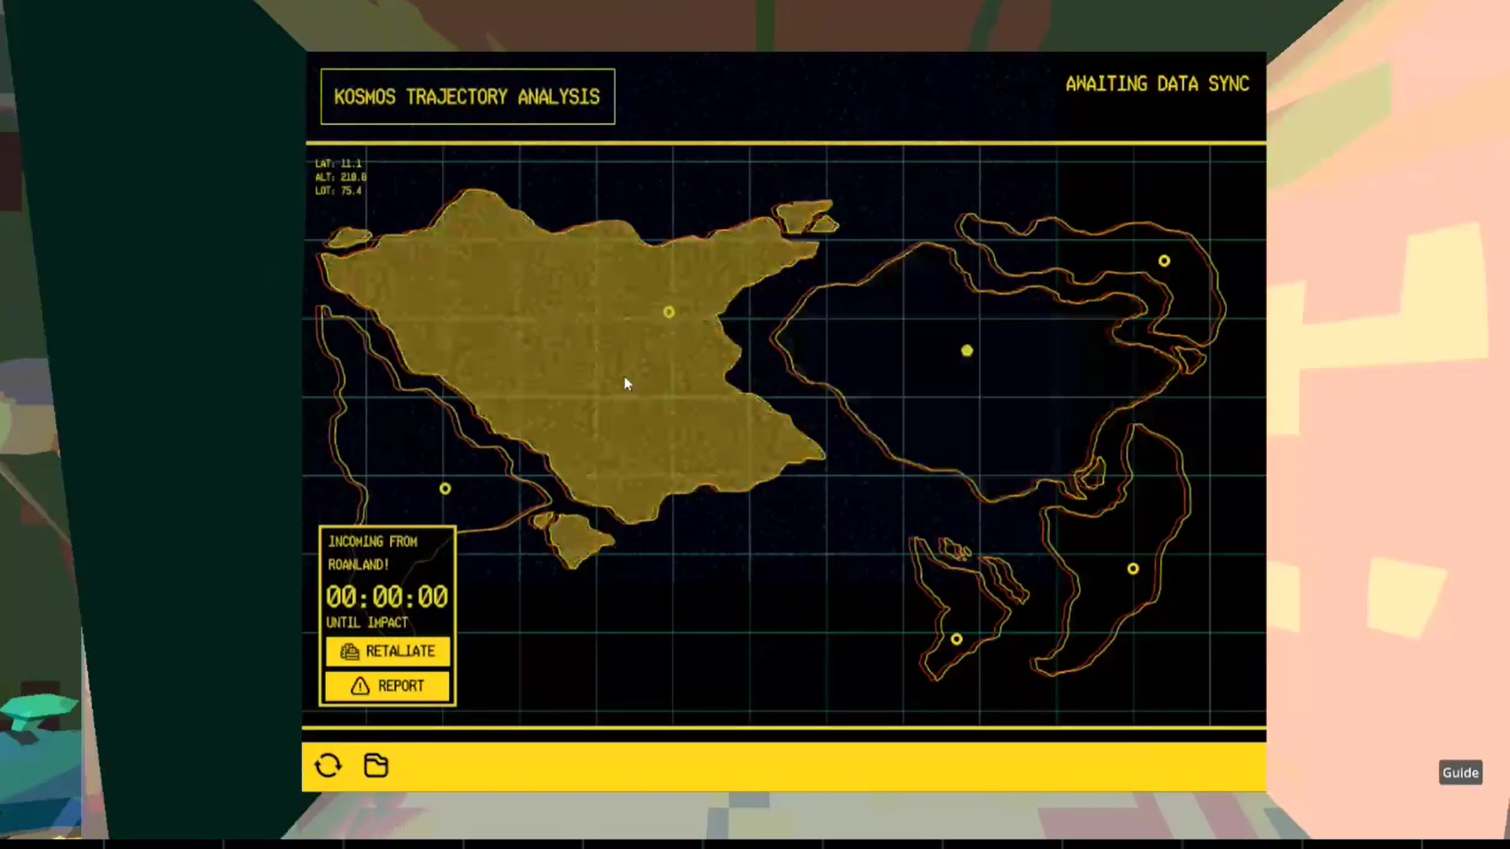
Task: Select ring marker above the incoming alert panel
Action: click(x=445, y=489)
